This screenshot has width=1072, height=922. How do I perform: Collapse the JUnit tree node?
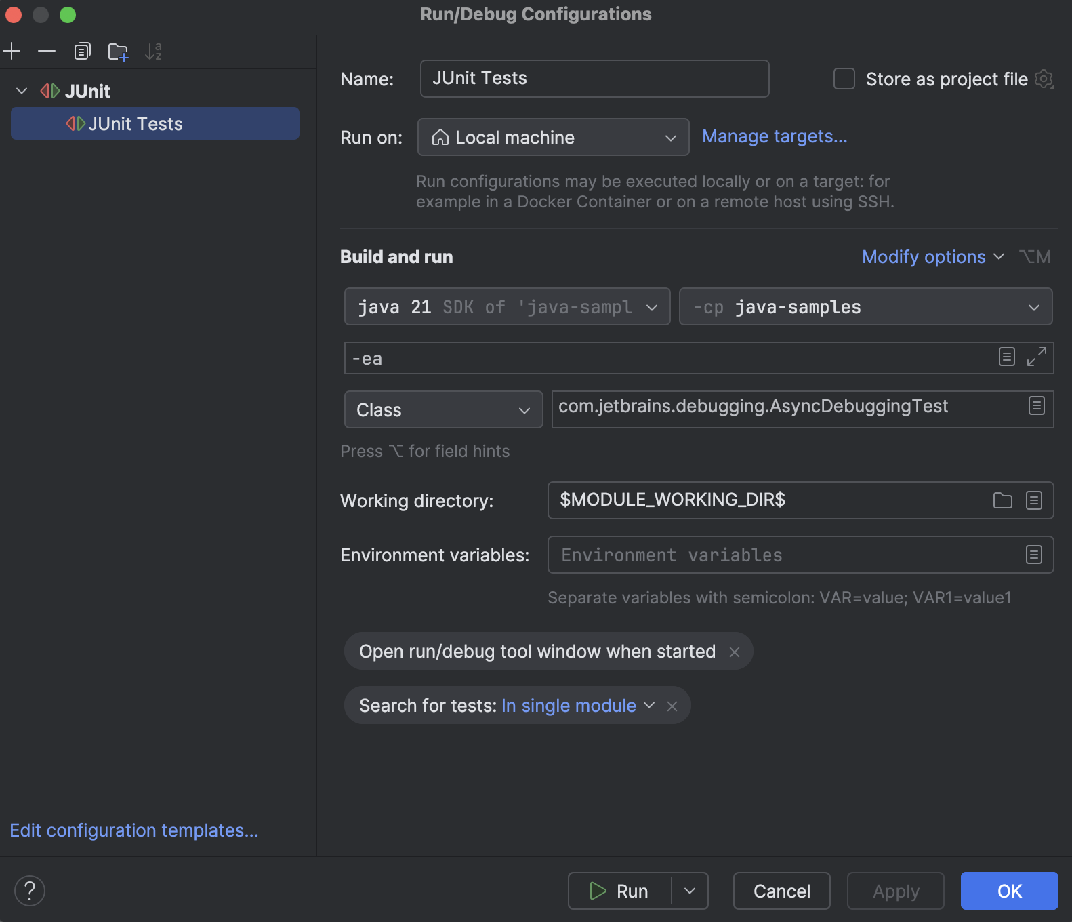tap(22, 91)
